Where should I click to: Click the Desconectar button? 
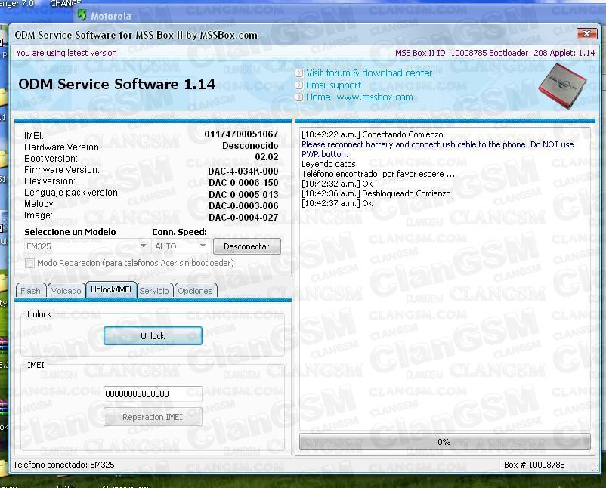(x=246, y=246)
